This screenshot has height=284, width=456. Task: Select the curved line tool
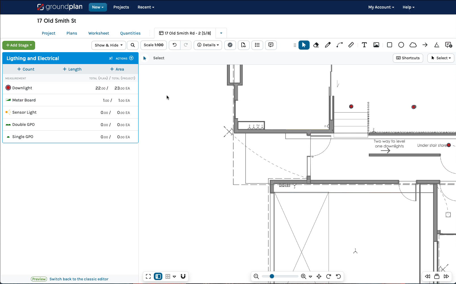click(x=339, y=45)
